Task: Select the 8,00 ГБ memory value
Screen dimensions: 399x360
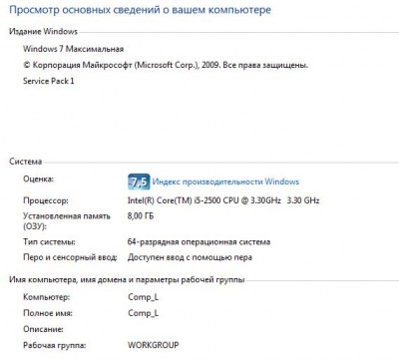Action: point(141,216)
